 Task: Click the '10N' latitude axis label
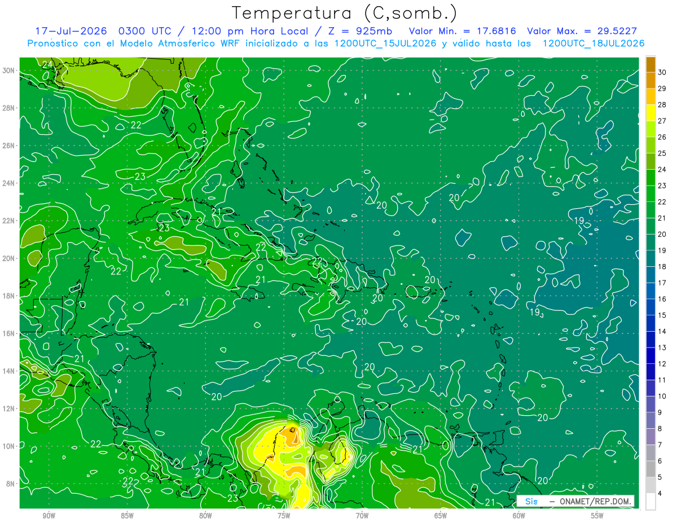(8, 446)
